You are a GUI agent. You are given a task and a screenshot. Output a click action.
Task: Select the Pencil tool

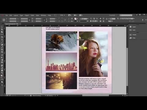pyautogui.click(x=2, y=47)
